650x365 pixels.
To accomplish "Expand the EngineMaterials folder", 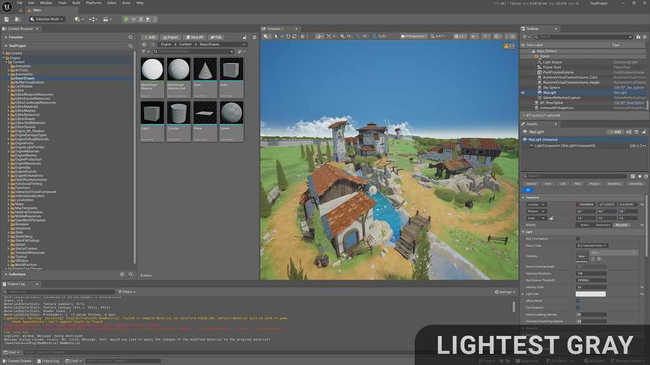I will pyautogui.click(x=8, y=151).
